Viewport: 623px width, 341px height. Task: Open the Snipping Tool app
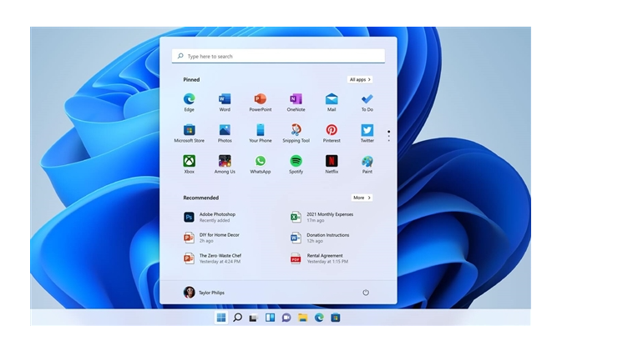click(296, 131)
